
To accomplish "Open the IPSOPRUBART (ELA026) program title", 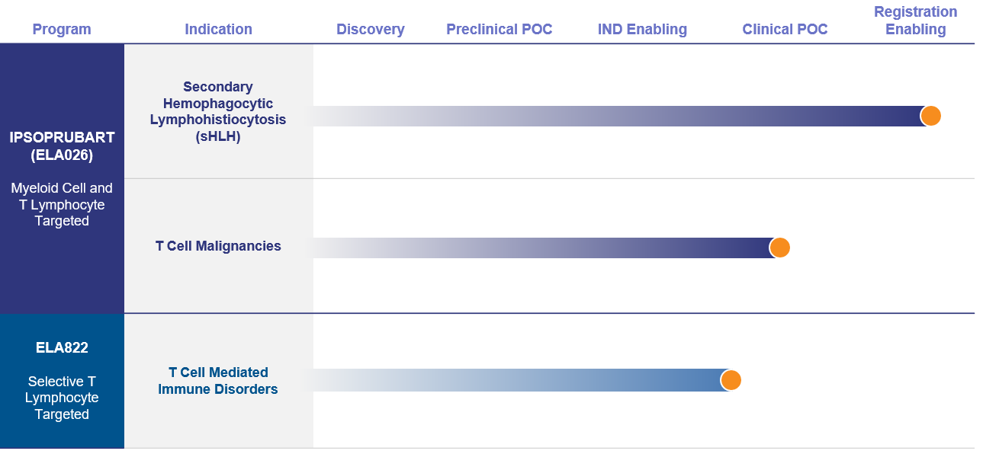I will (62, 146).
